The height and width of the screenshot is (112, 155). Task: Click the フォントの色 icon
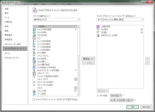point(34,91)
